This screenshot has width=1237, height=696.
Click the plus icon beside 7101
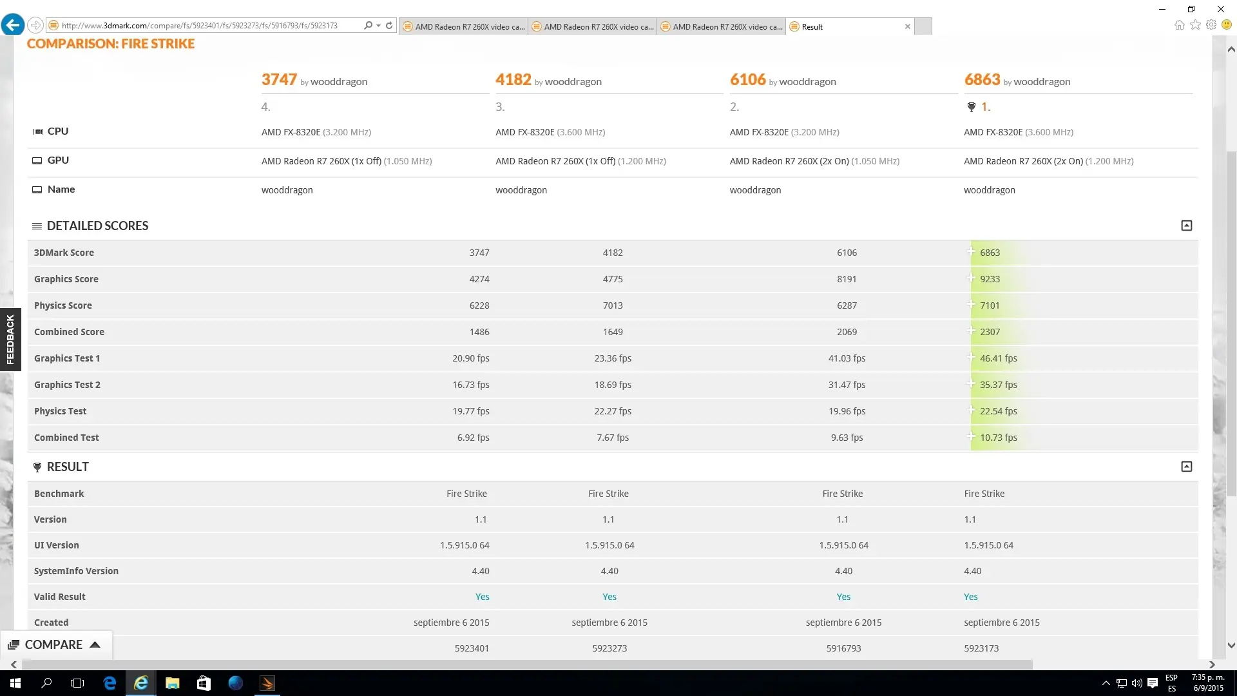point(971,305)
